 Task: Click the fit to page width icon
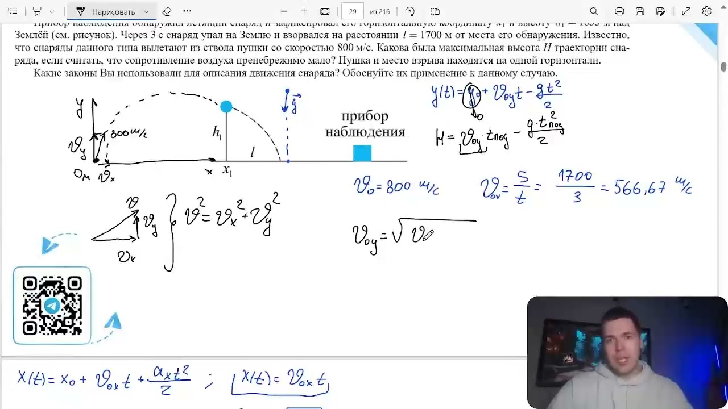pos(325,11)
